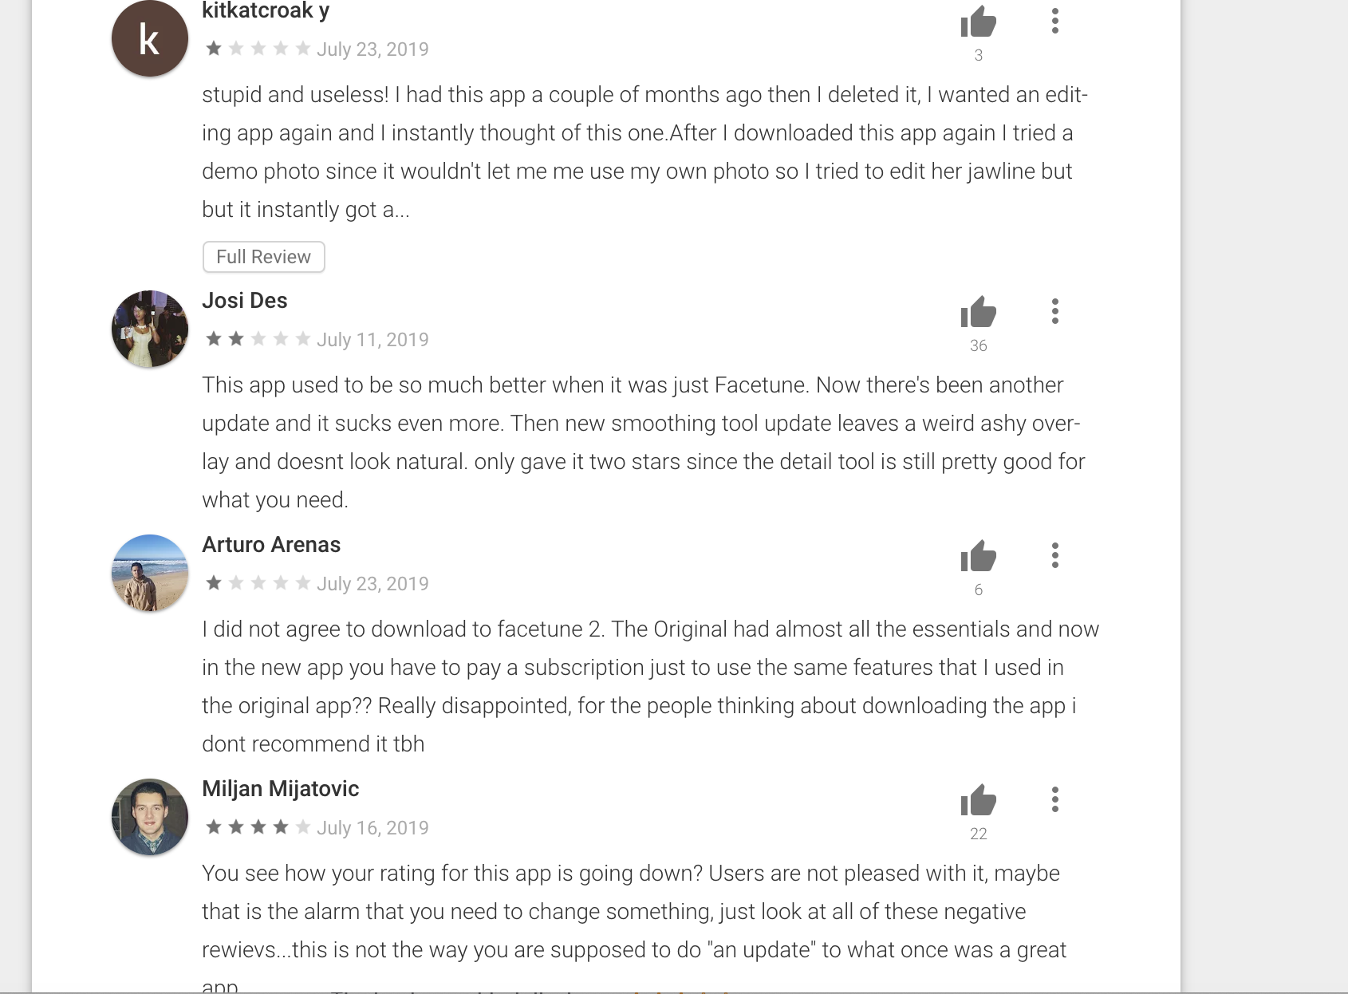
Task: Like kitkatcroak y's review with thumbs up
Action: [978, 22]
